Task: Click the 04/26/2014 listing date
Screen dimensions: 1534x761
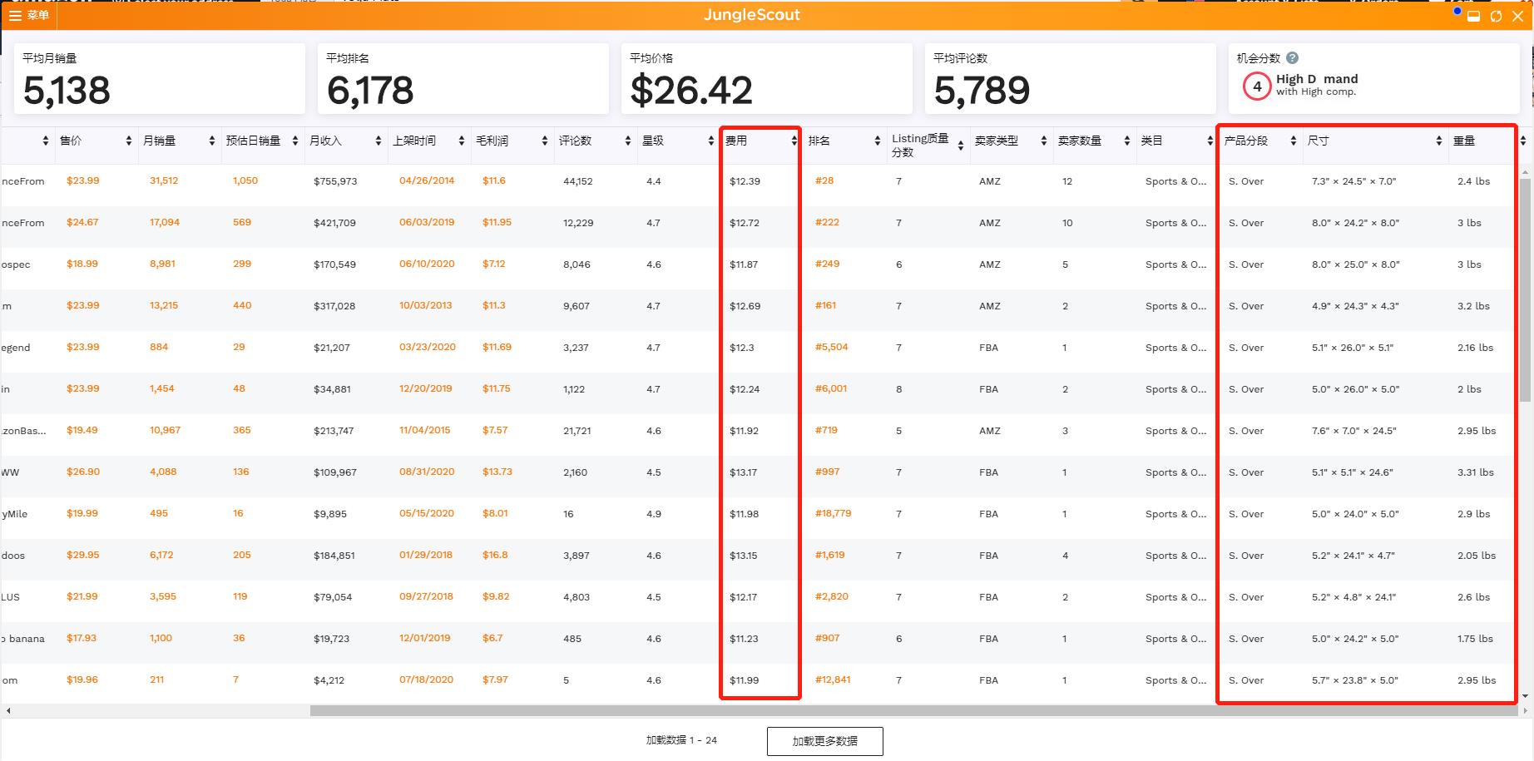Action: click(x=427, y=180)
